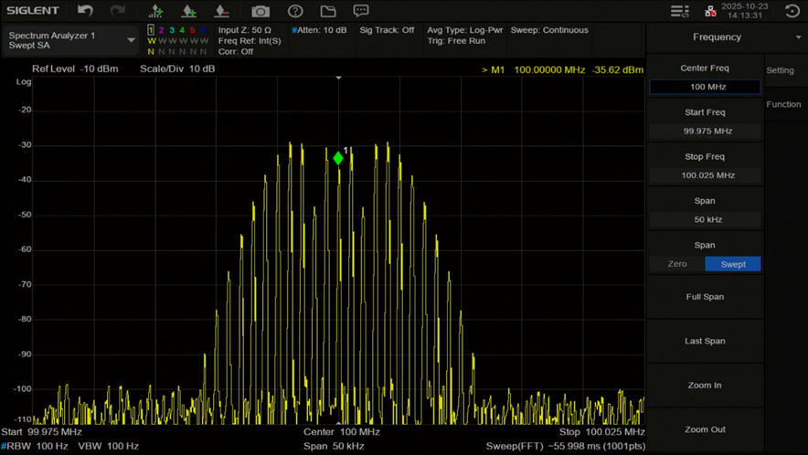The height and width of the screenshot is (455, 808).
Task: Switch to the Setting tab
Action: click(x=781, y=70)
